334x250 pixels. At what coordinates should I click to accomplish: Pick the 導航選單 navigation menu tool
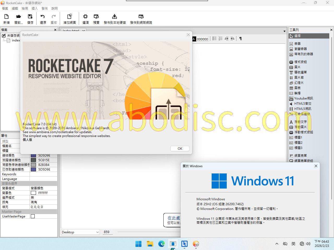[x=300, y=72]
